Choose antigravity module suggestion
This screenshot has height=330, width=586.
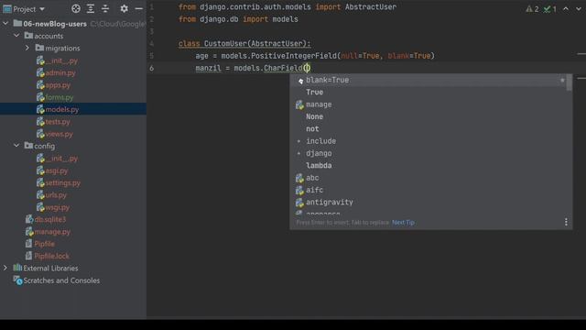click(x=429, y=202)
